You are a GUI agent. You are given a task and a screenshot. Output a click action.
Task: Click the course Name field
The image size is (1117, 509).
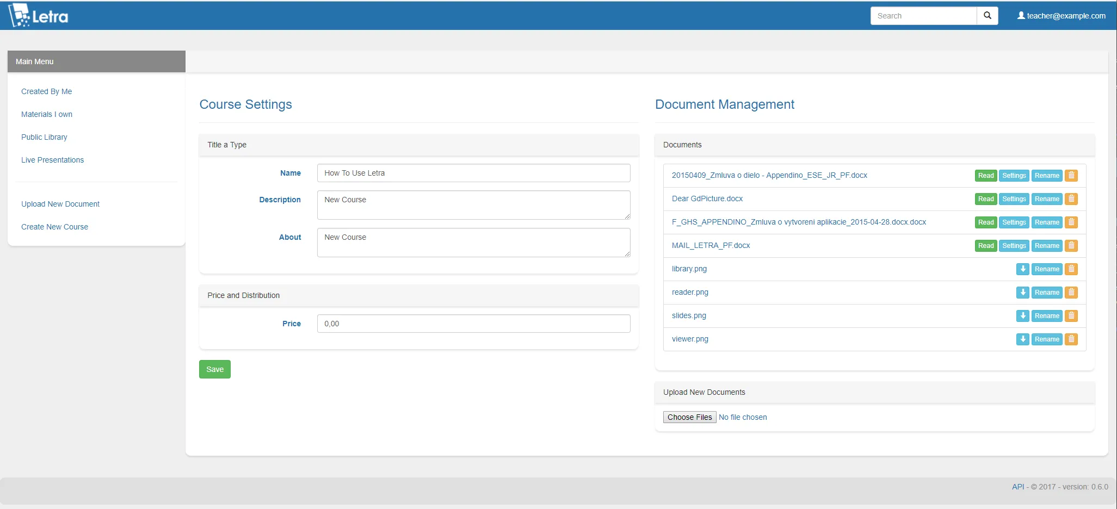tap(473, 173)
